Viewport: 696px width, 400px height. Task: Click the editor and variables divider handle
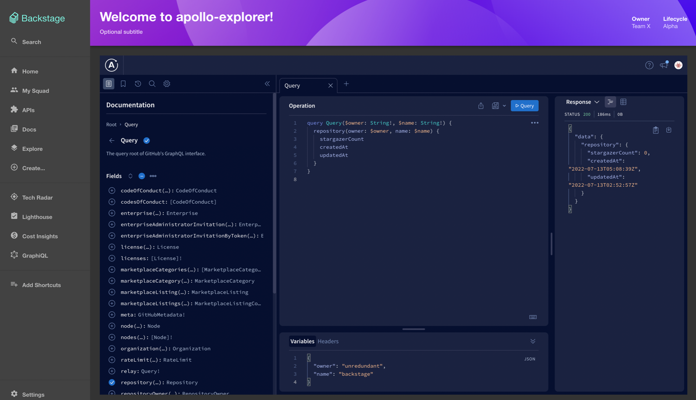click(x=414, y=329)
